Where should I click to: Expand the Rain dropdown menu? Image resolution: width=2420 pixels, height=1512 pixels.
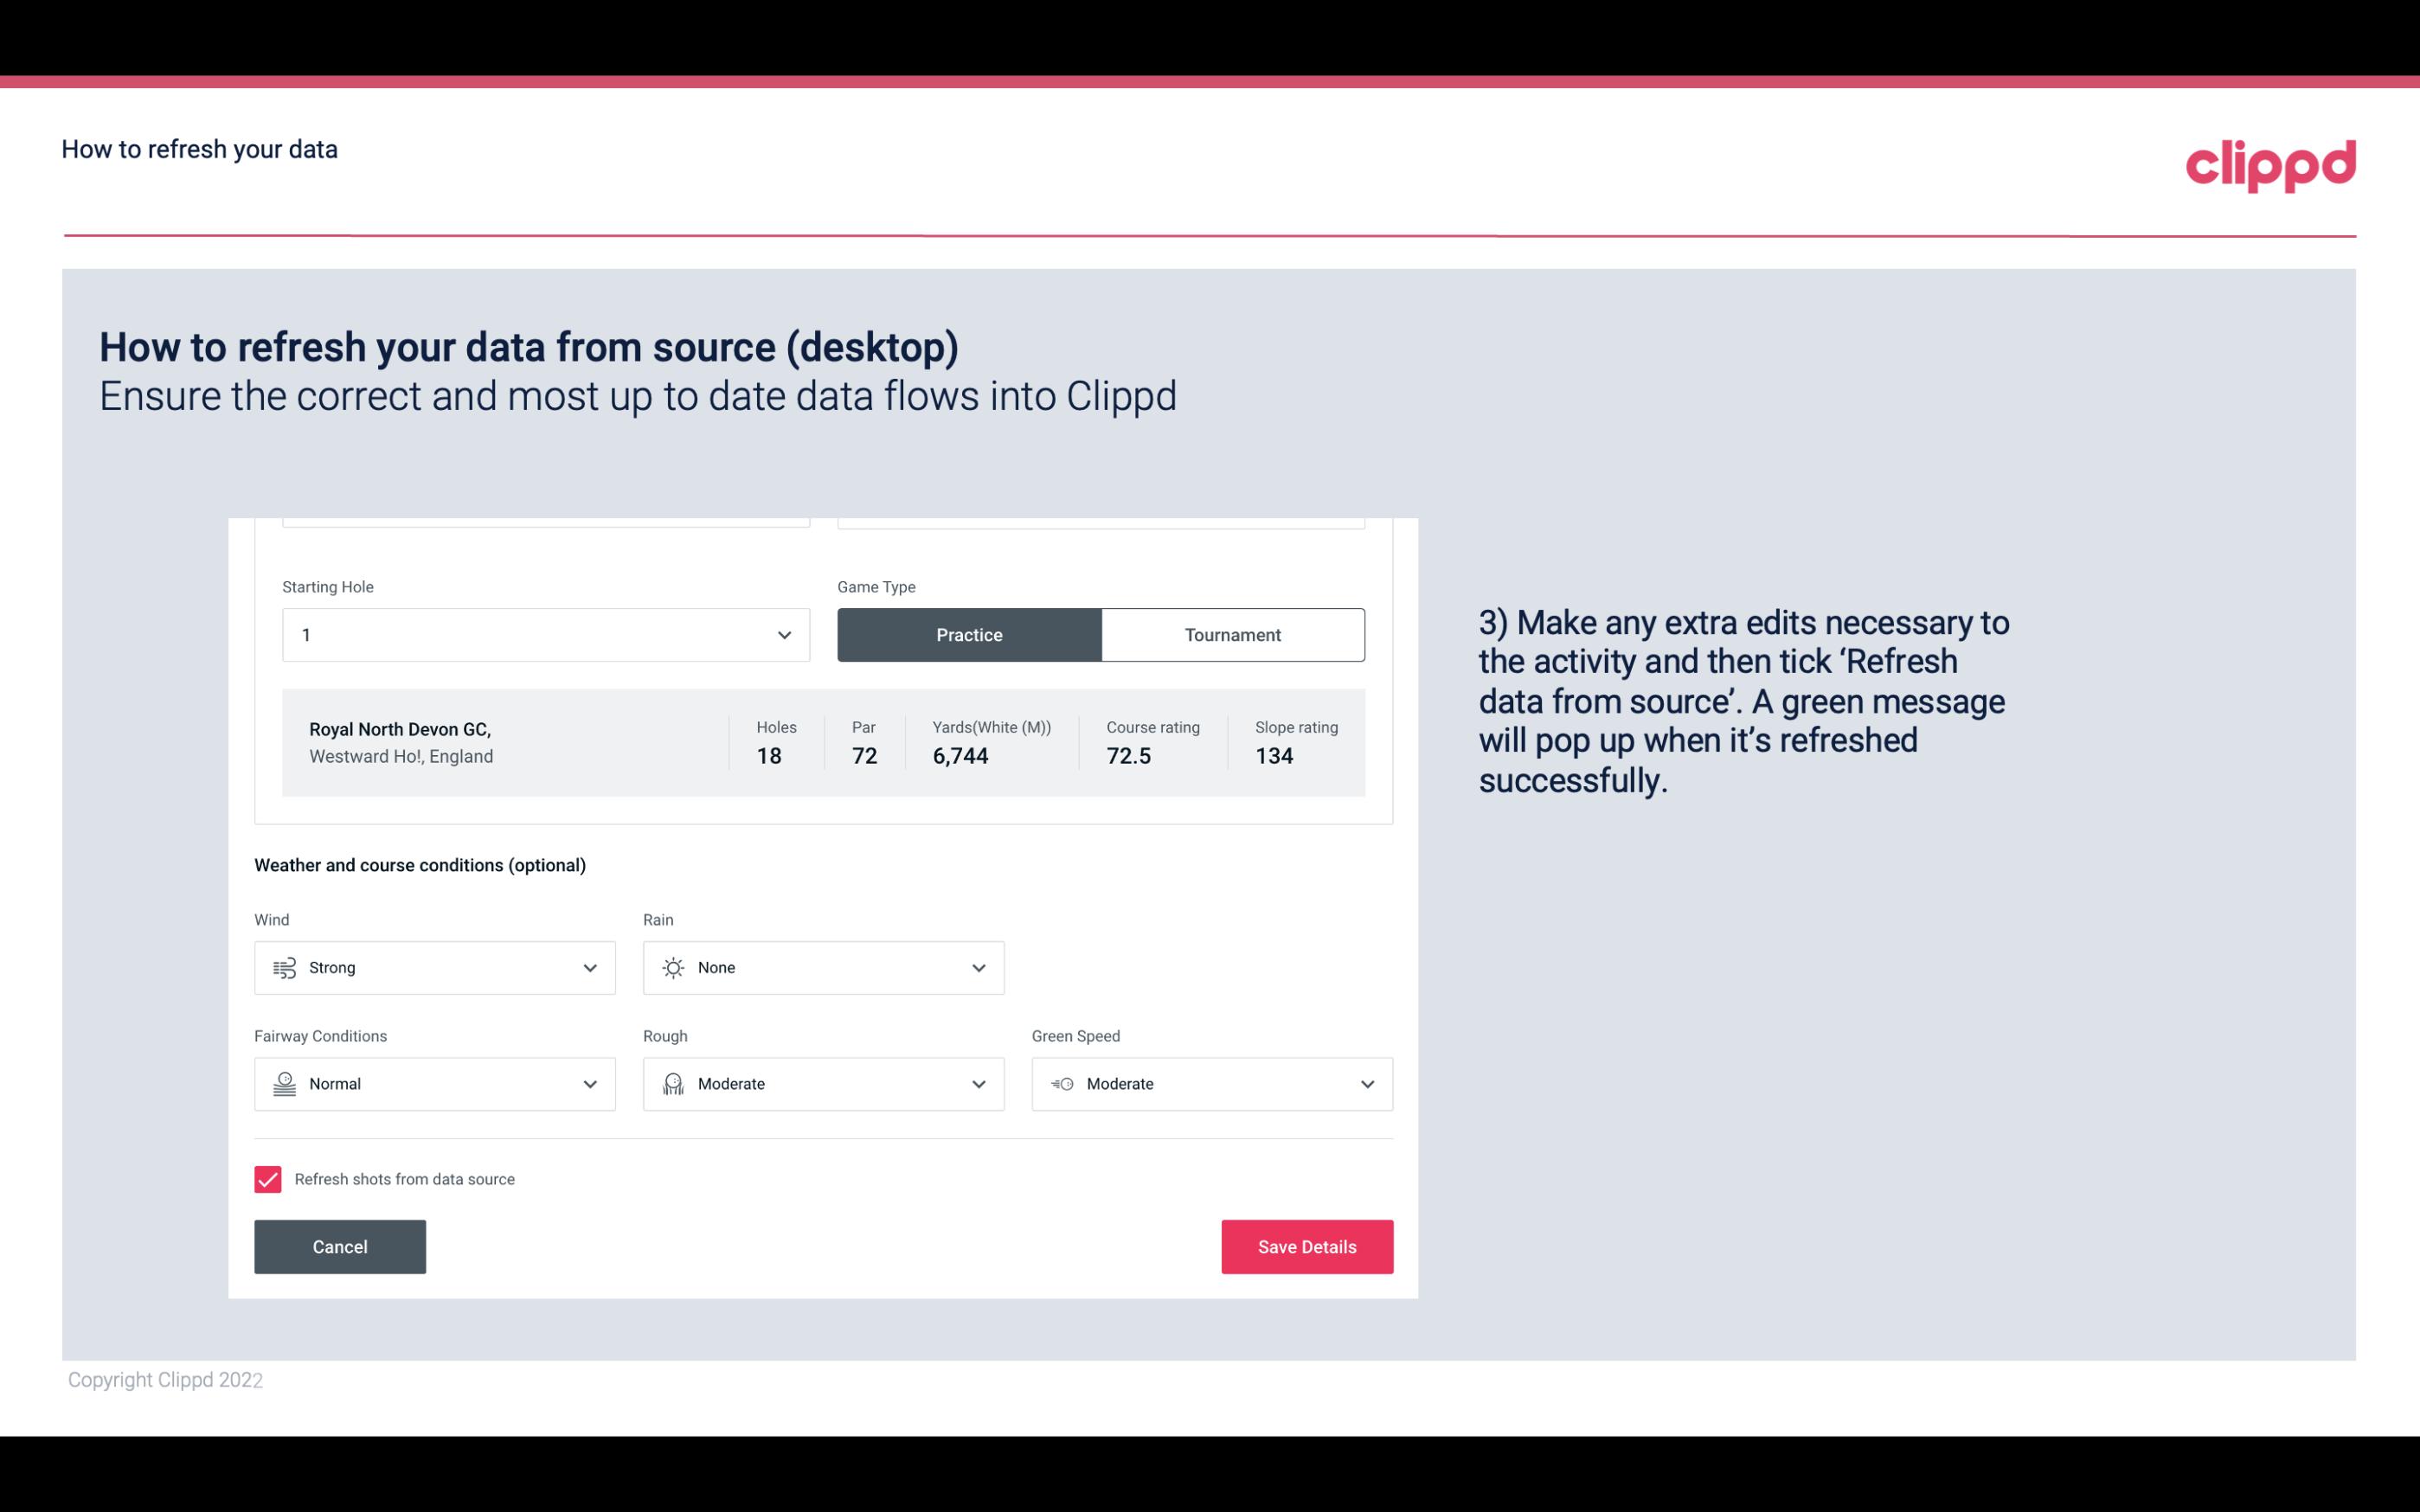pyautogui.click(x=978, y=967)
